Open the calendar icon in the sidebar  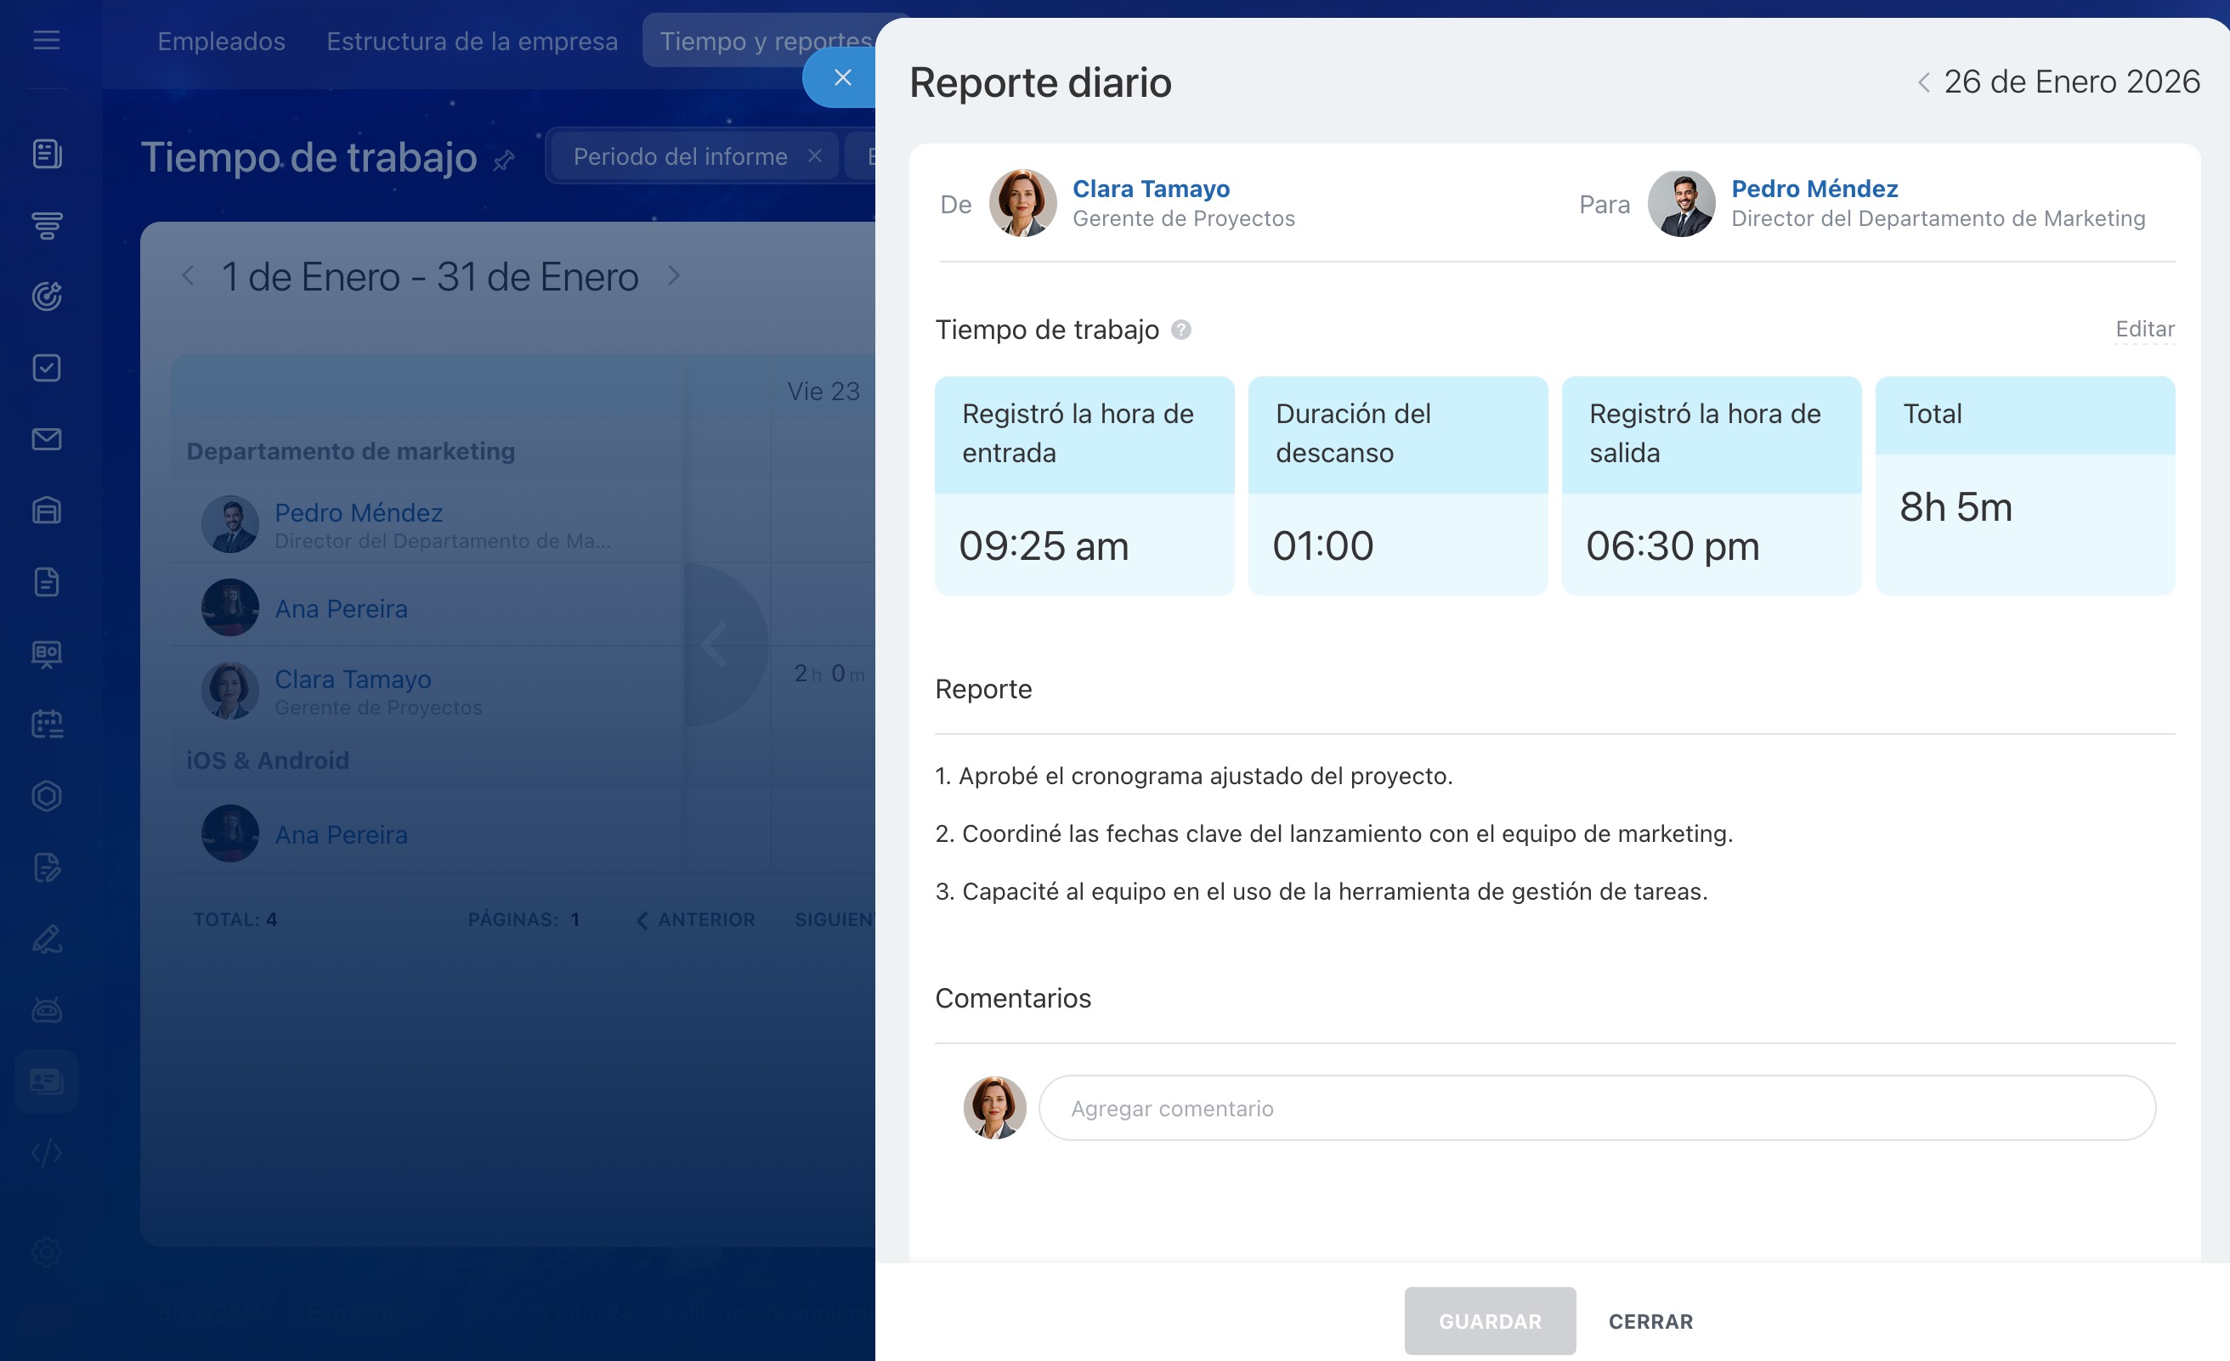click(46, 724)
